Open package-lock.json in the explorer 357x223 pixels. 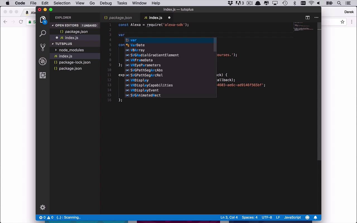pyautogui.click(x=74, y=62)
